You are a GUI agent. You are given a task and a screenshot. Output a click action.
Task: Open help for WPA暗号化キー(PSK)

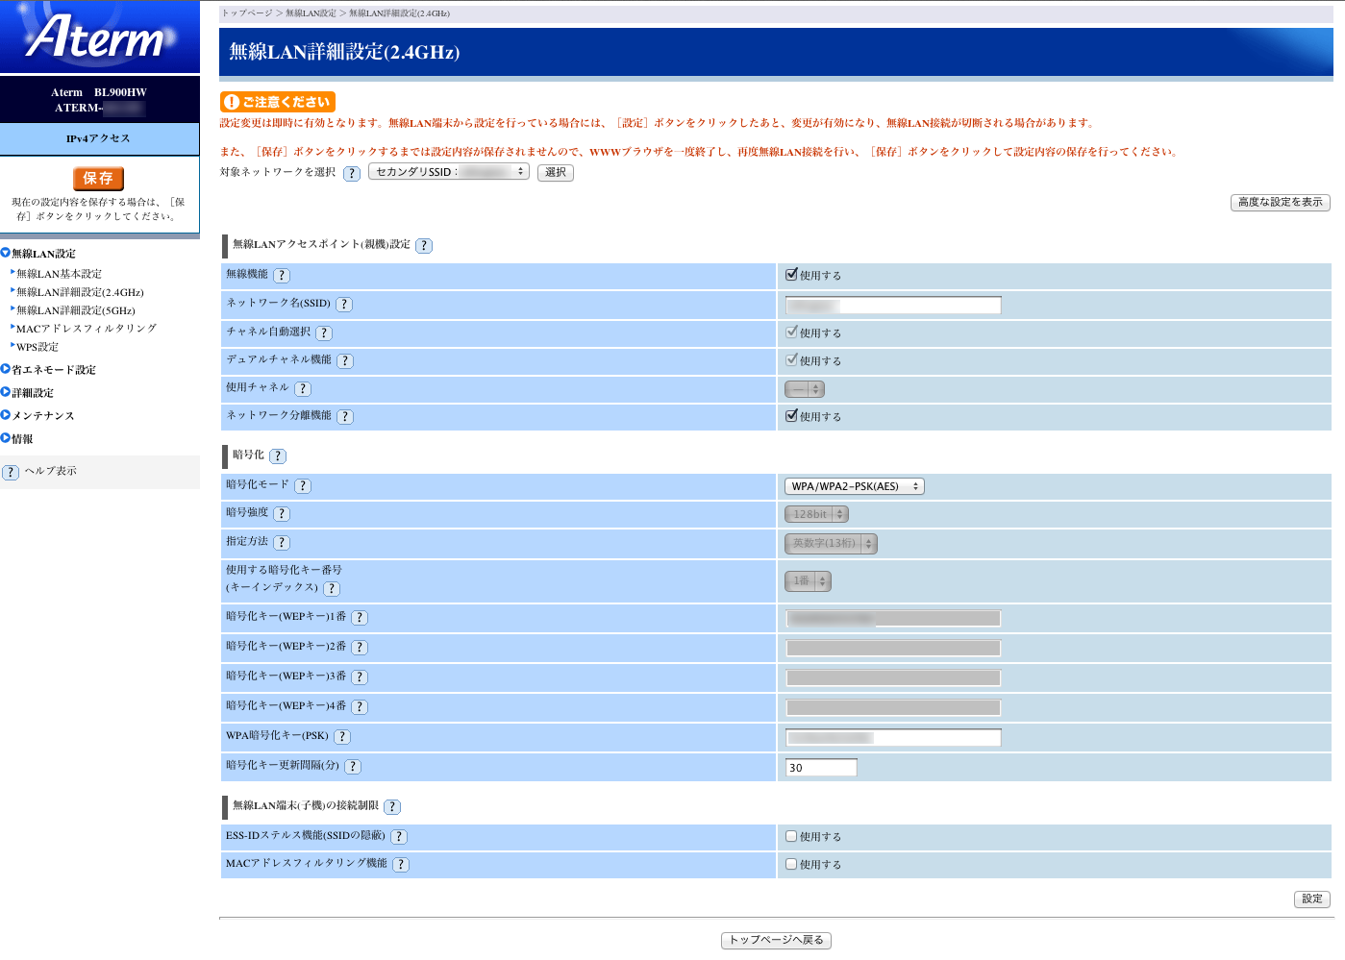tap(342, 737)
